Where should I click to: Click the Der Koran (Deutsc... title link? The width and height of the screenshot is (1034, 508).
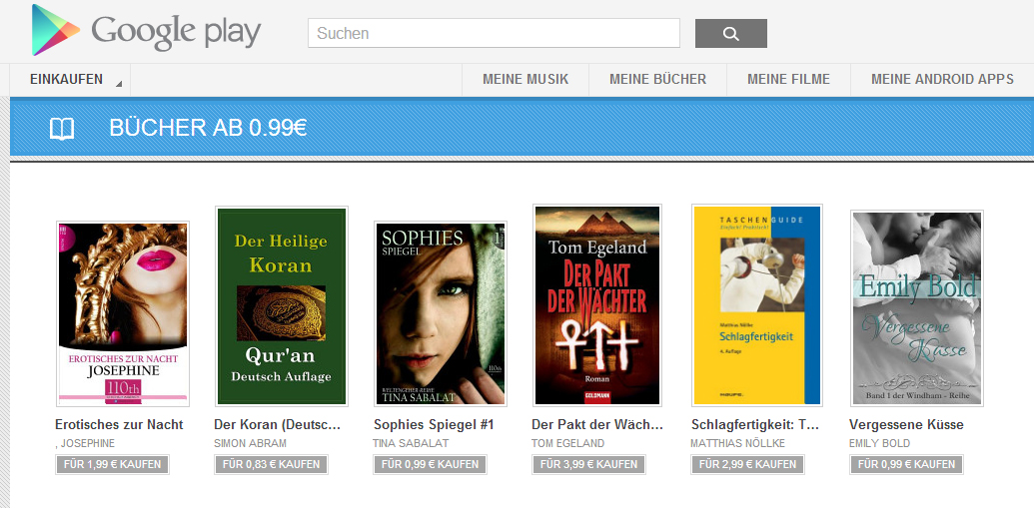pos(278,424)
